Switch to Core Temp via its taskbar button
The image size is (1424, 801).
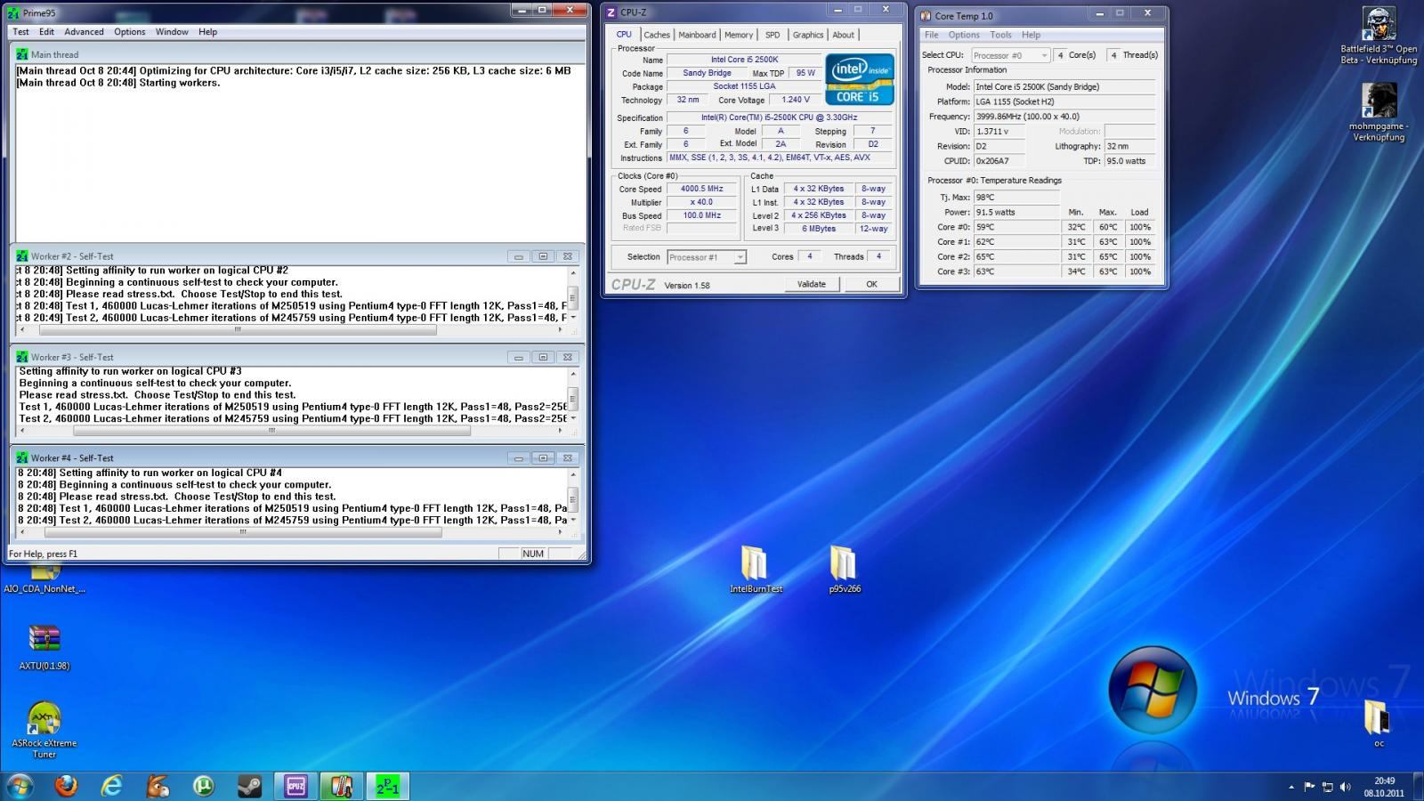click(342, 786)
